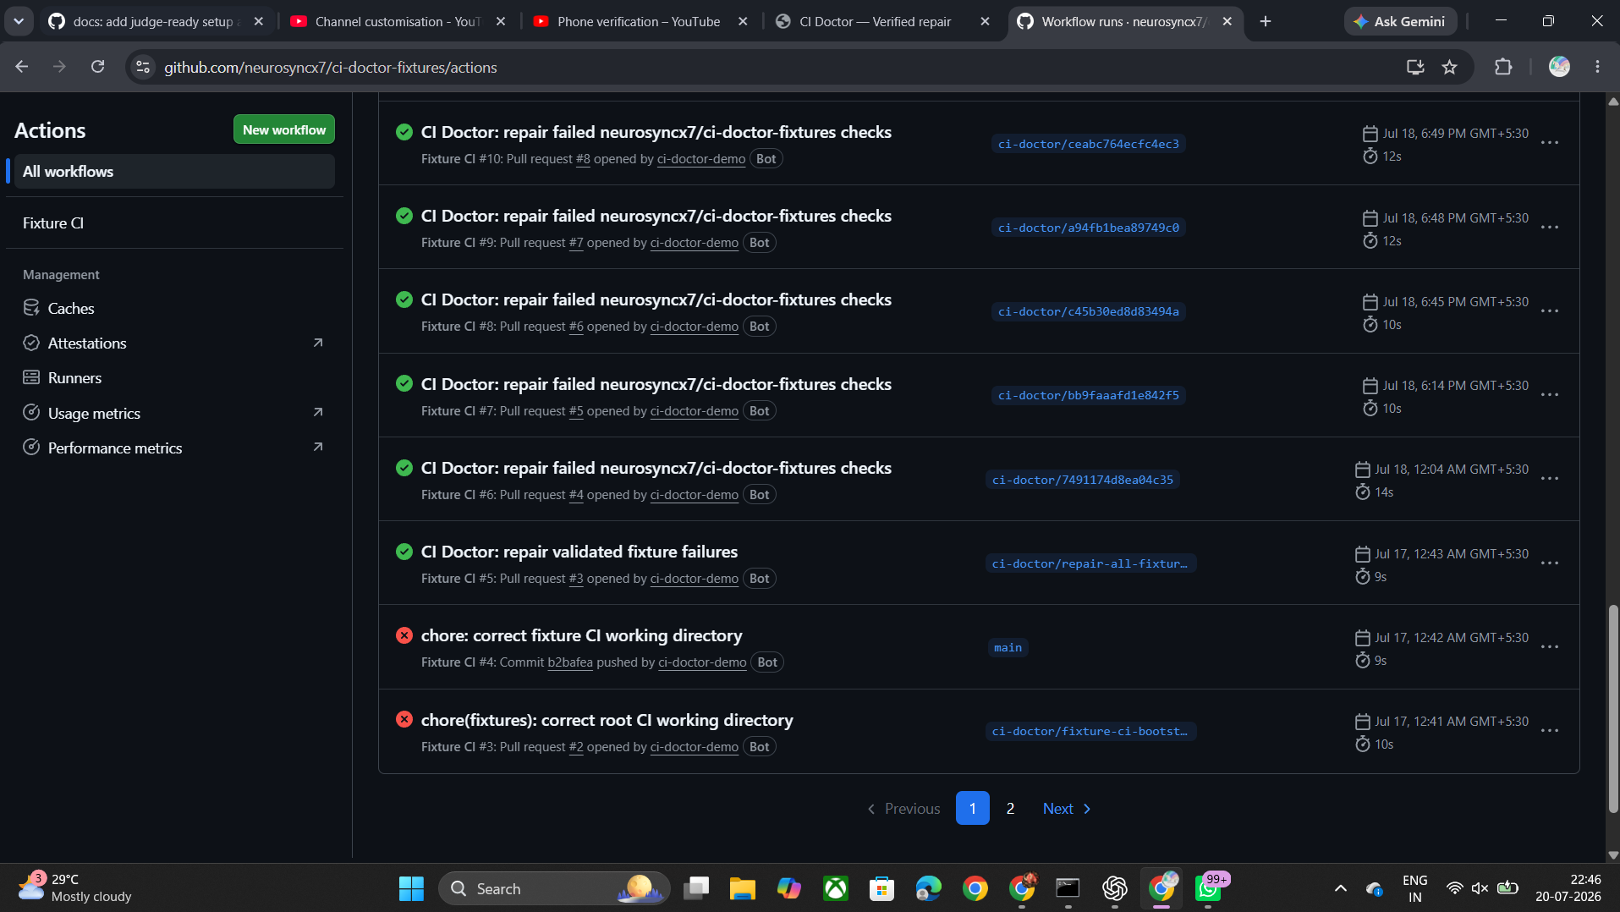The height and width of the screenshot is (912, 1620).
Task: Open the browser extensions puzzle icon
Action: (1503, 67)
